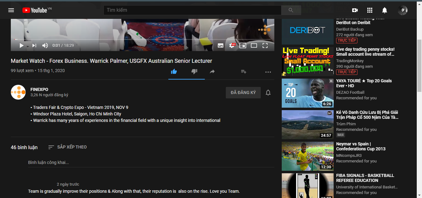Open FIBA SIGNALS basketball referee thumbnail
This screenshot has height=198, width=422.
(x=308, y=186)
